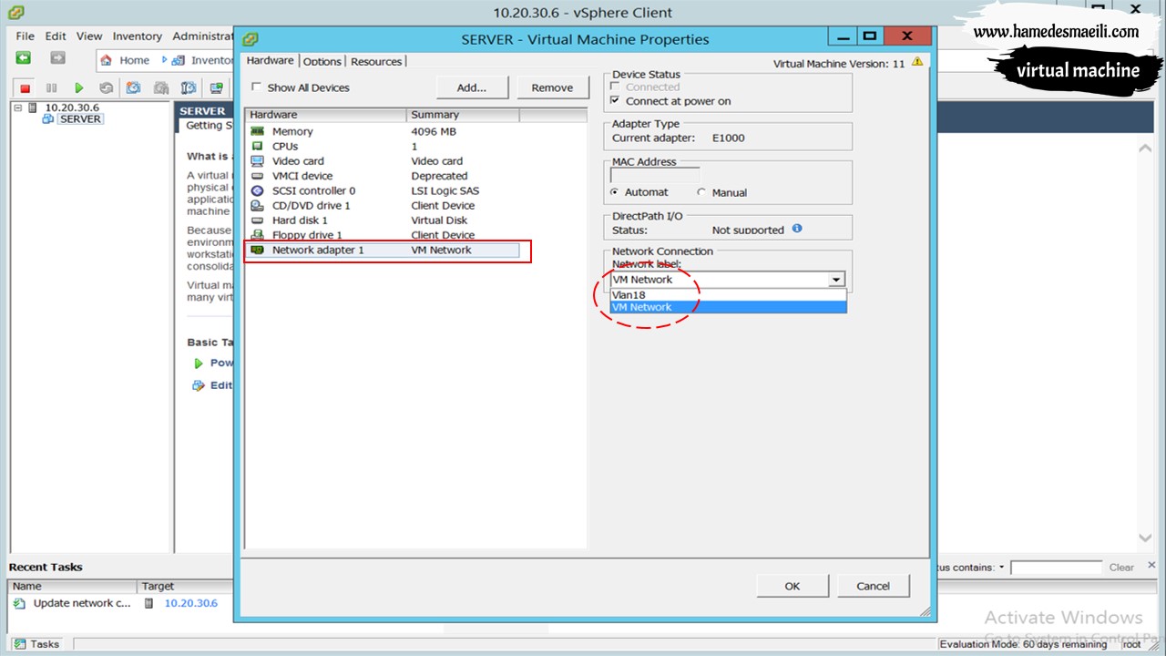The width and height of the screenshot is (1166, 656).
Task: Click the green Back navigation arrow
Action: (24, 58)
